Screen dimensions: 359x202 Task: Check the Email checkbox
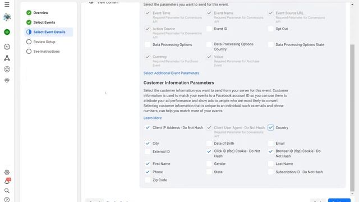tap(270, 144)
